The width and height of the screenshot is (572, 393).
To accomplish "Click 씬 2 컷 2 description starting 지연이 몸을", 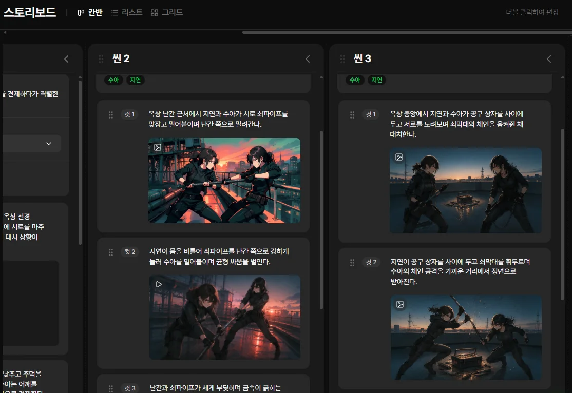I will point(219,257).
